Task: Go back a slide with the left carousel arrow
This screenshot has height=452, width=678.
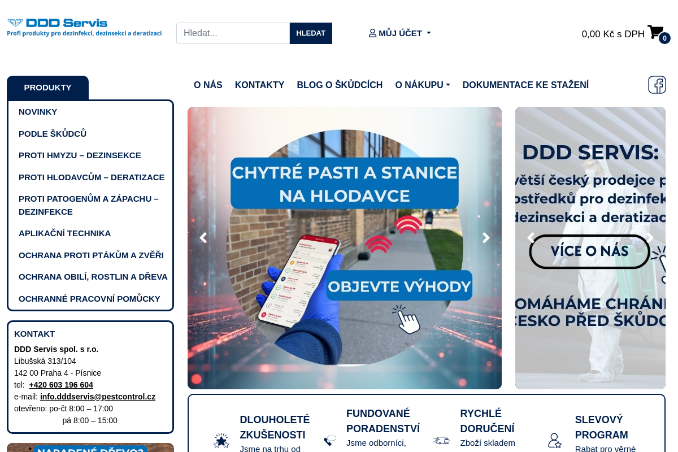Action: 203,238
